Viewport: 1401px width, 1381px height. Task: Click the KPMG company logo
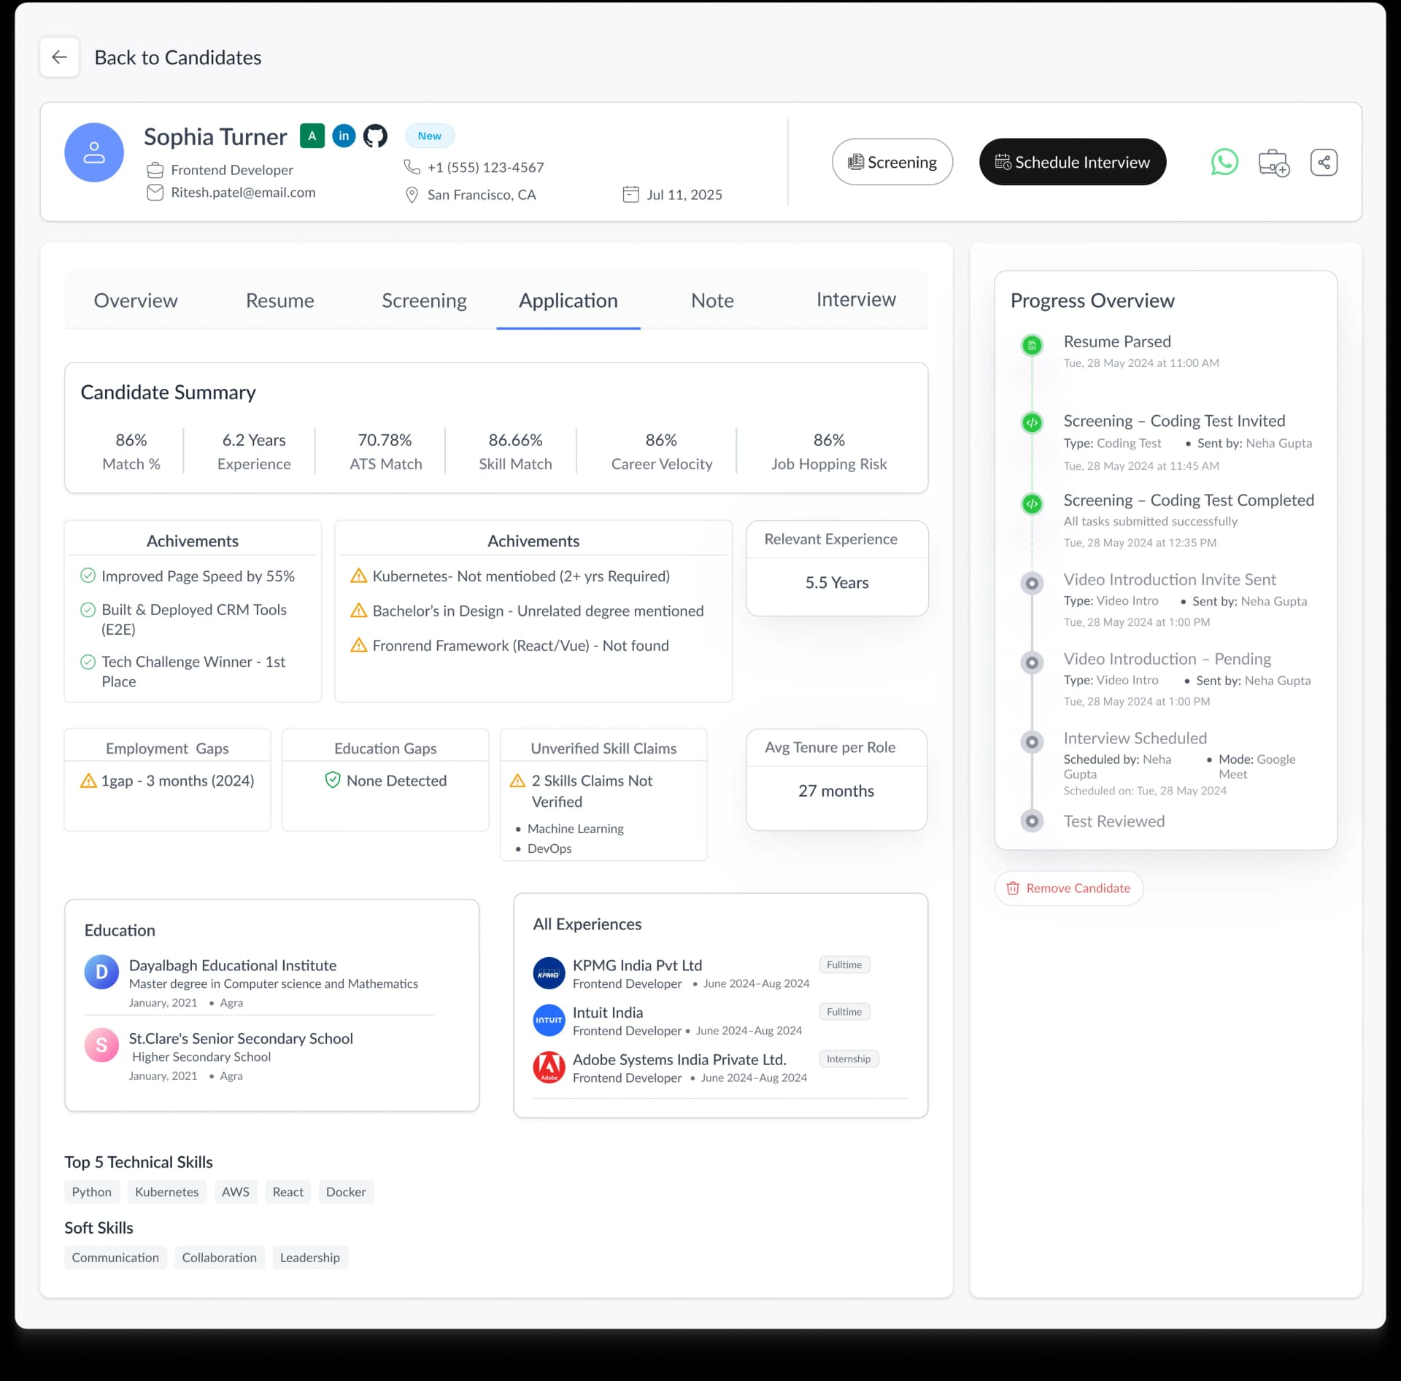tap(549, 972)
